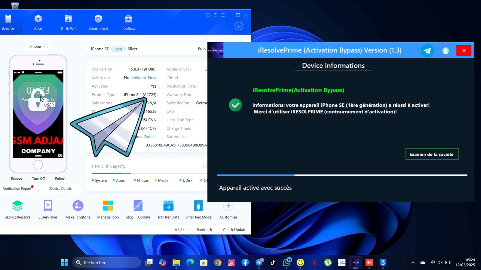Open Telegram from the taskbar
The height and width of the screenshot is (270, 481).
click(259, 262)
